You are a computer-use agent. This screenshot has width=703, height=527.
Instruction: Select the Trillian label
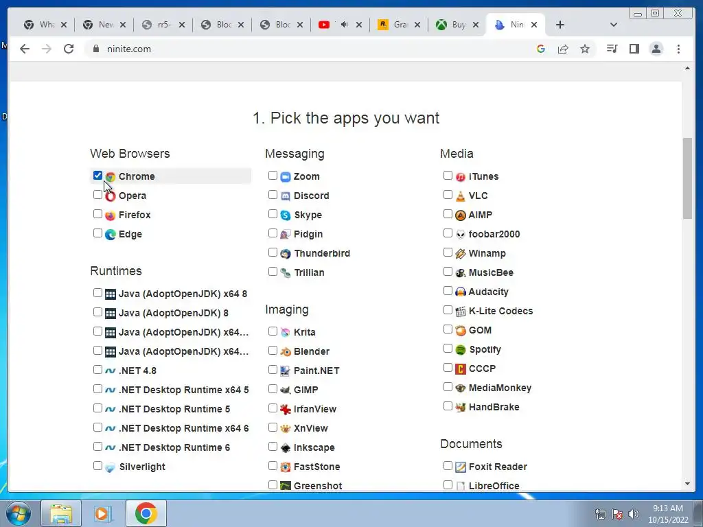[309, 272]
